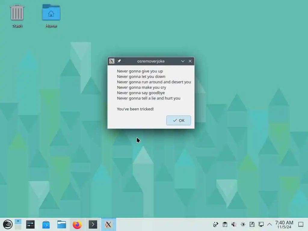This screenshot has height=231, width=308.
Task: Open the 7:40 AM clock calendar
Action: 284,224
